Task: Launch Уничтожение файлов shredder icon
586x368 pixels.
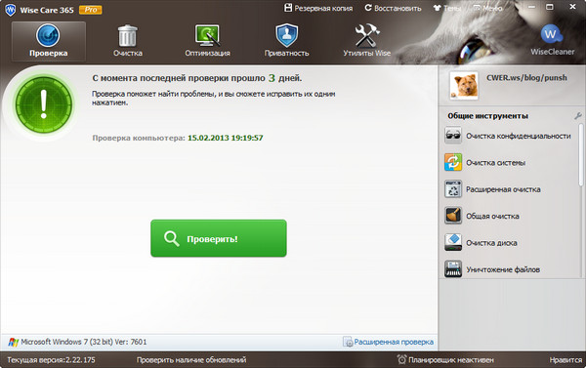Action: point(453,269)
